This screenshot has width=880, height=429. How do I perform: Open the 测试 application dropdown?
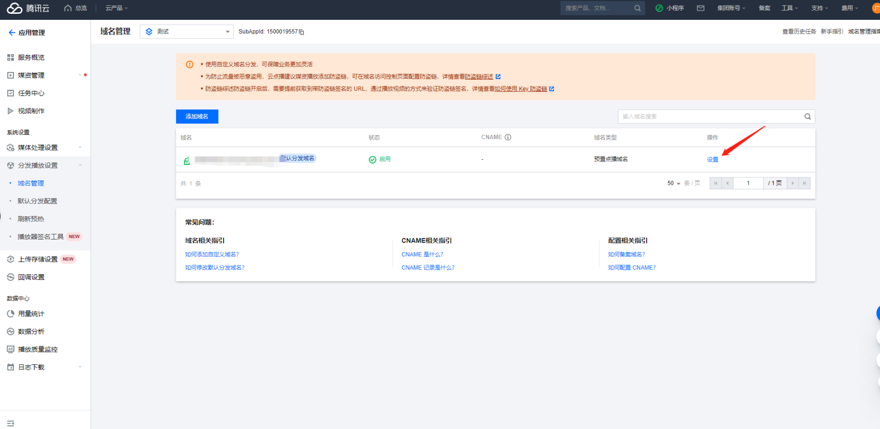click(x=187, y=32)
